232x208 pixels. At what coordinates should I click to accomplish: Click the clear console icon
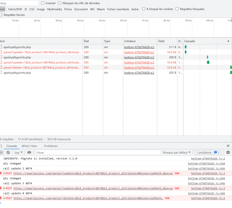pyautogui.click(x=8, y=153)
